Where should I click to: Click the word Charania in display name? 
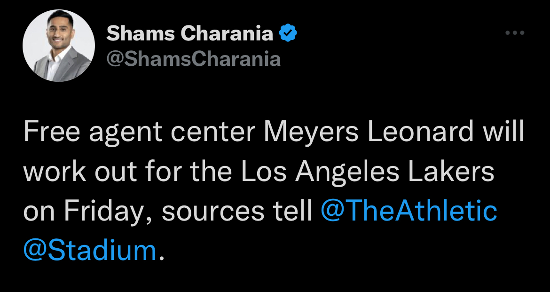pyautogui.click(x=227, y=33)
